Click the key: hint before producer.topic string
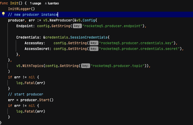Viewport: 193px width, 125px height. click(85, 66)
